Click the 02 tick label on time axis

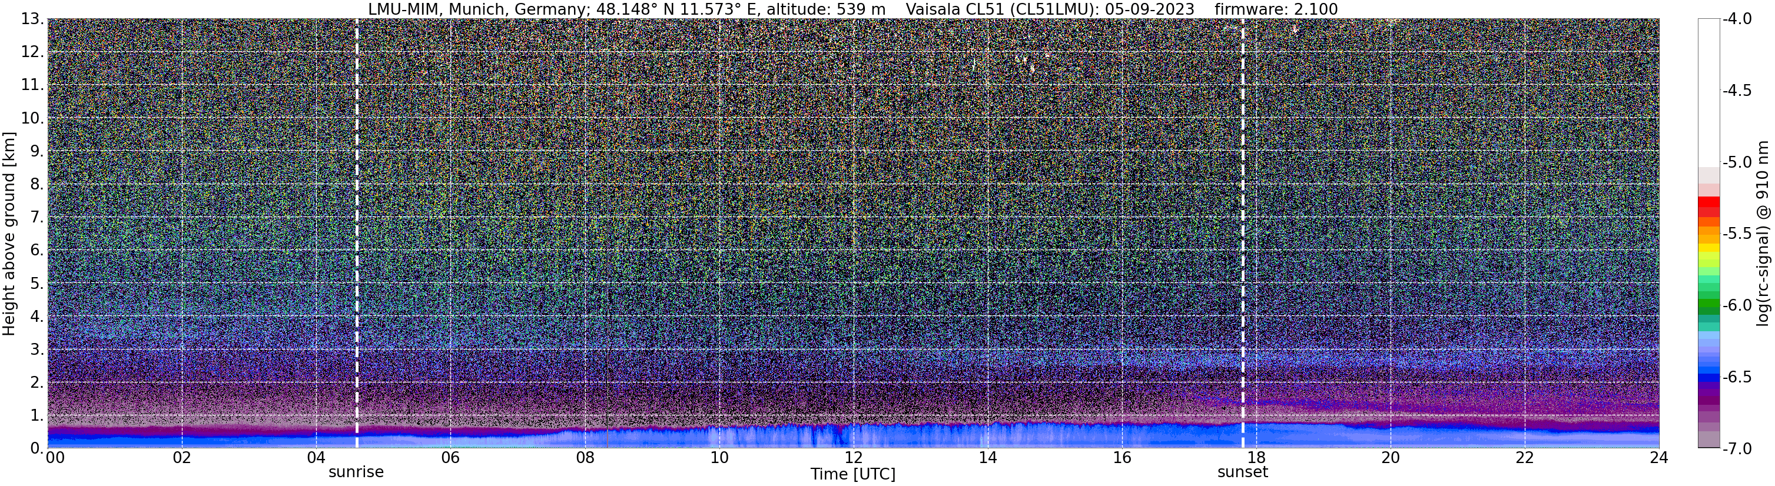click(x=181, y=458)
